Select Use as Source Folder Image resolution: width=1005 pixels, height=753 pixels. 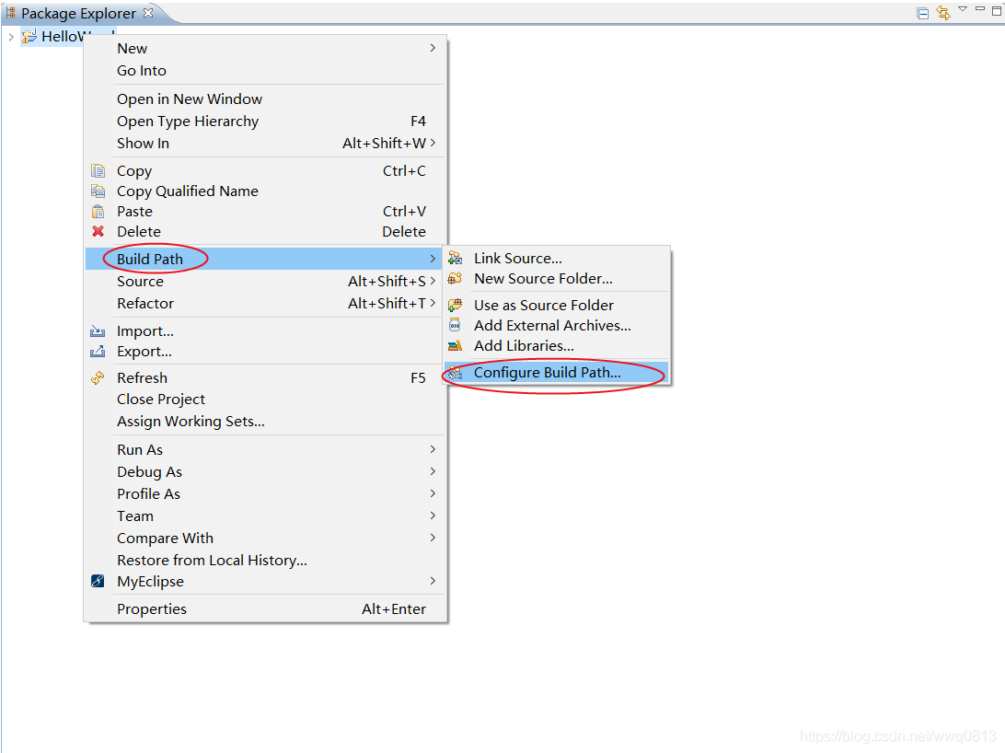[x=543, y=305]
